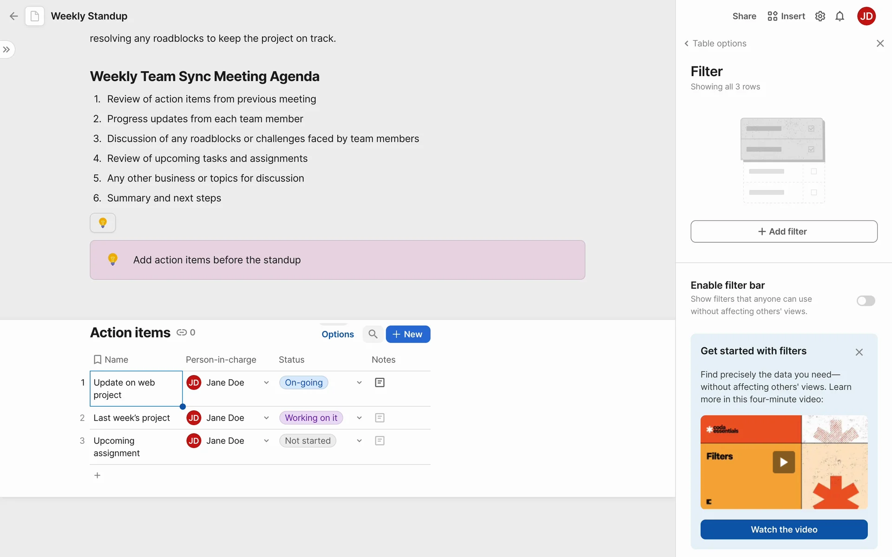Click Share in the top bar

coord(744,16)
